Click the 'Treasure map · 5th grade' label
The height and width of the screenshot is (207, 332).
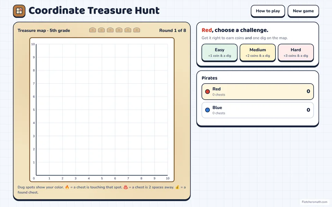44,30
